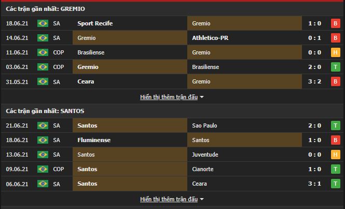Click the Brazil flag on the 18.06.21 Sport Recife row

coord(43,23)
